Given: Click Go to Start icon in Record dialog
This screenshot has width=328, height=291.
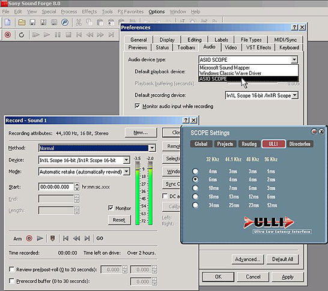Looking at the screenshot, I should click(65, 238).
